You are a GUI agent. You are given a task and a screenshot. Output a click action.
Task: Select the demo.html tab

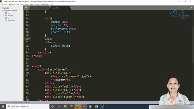tap(55, 8)
